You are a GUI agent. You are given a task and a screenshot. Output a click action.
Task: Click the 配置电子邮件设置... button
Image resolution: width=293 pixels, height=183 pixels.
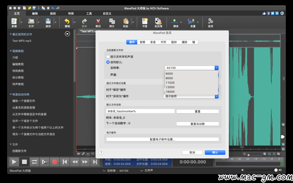[x=162, y=139]
